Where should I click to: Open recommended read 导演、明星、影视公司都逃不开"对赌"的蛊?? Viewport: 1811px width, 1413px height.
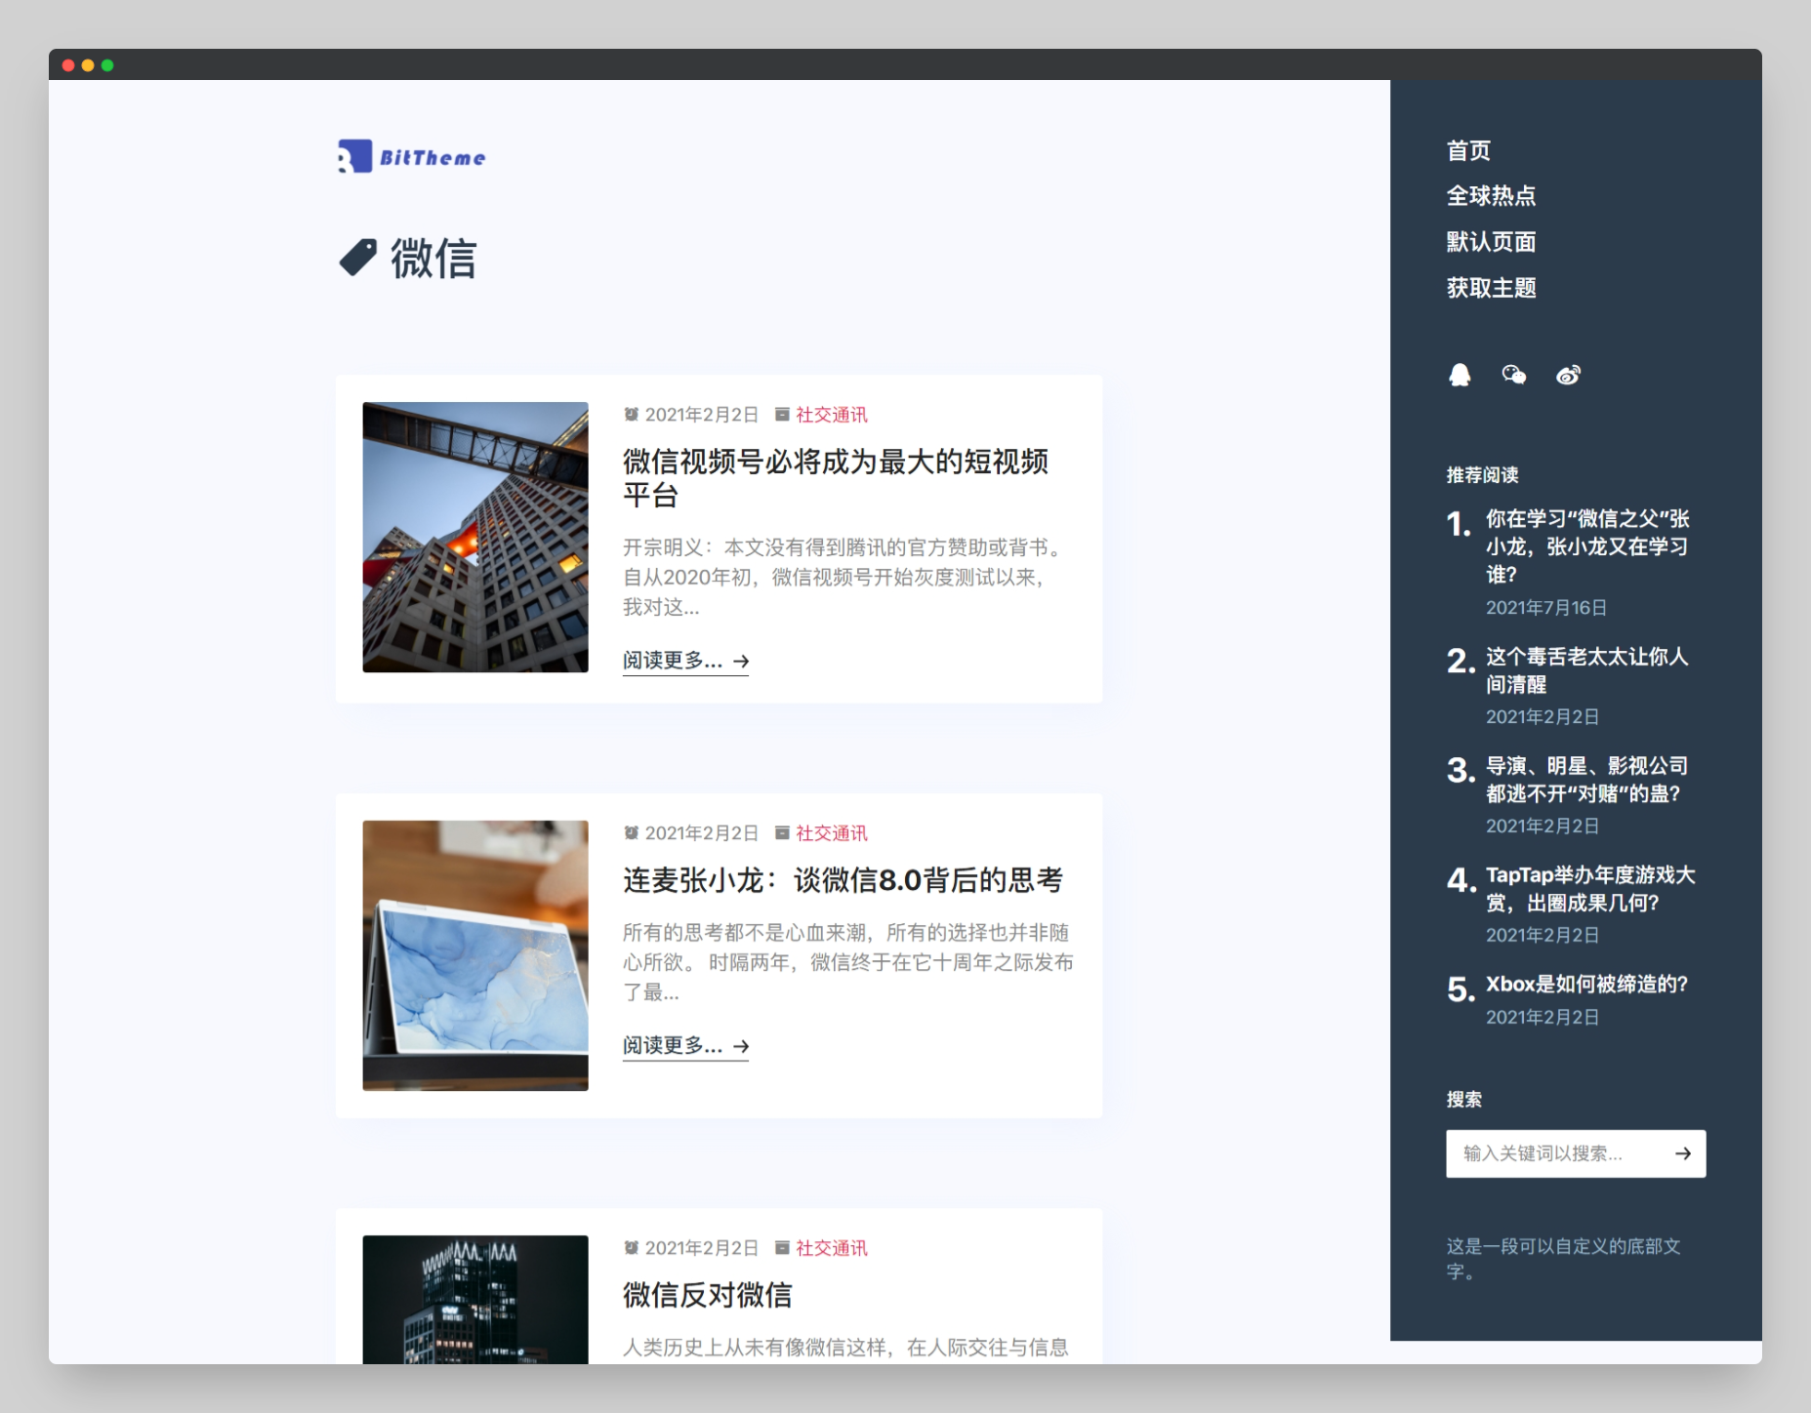click(1587, 780)
